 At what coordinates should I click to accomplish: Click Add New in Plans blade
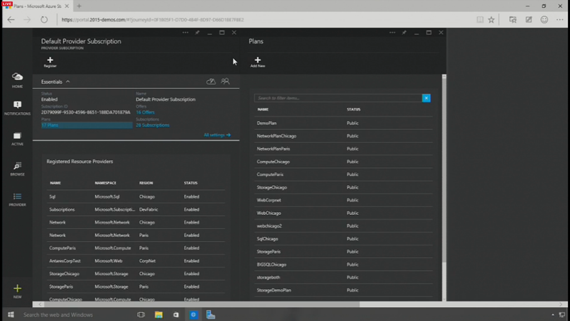coord(257,60)
